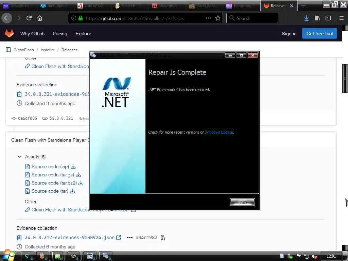Click the network tray icon
This screenshot has width=348, height=261.
click(x=307, y=257)
